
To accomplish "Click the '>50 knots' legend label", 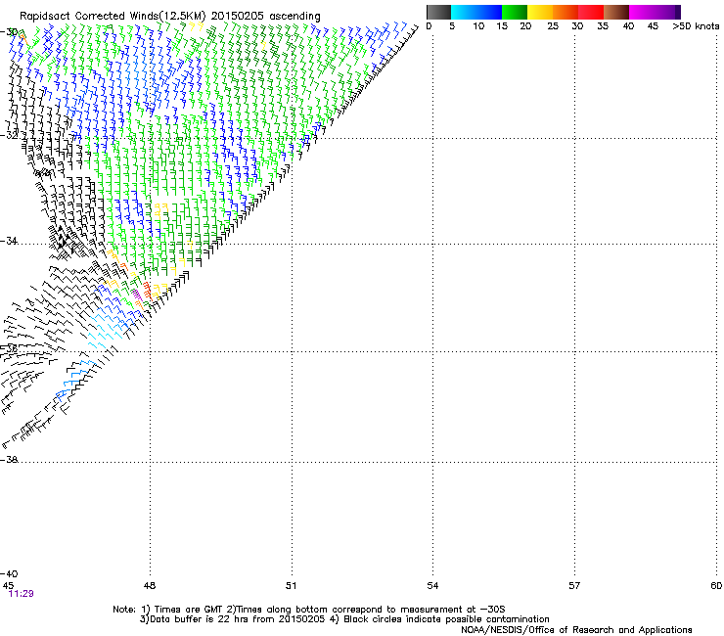I will 696,26.
